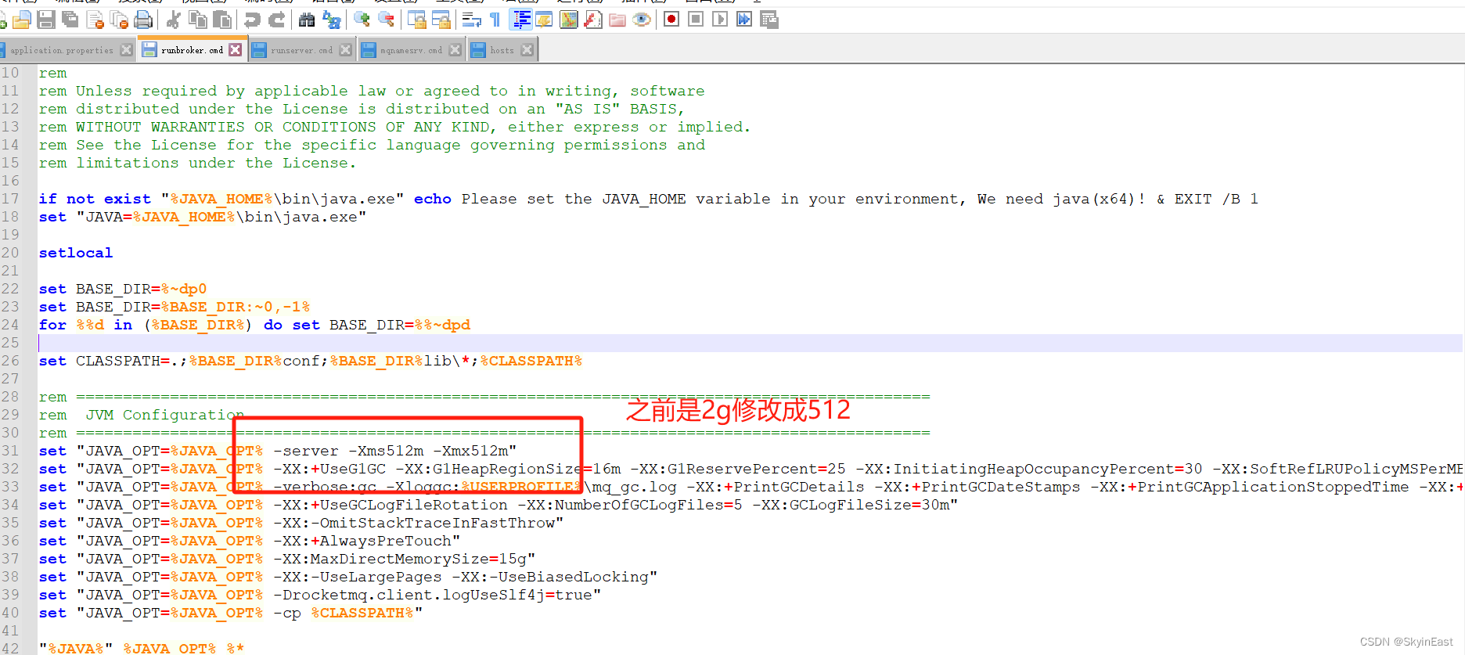Screen dimensions: 1465x655
Task: Close the current document via toolbar icon
Action: coord(95,20)
